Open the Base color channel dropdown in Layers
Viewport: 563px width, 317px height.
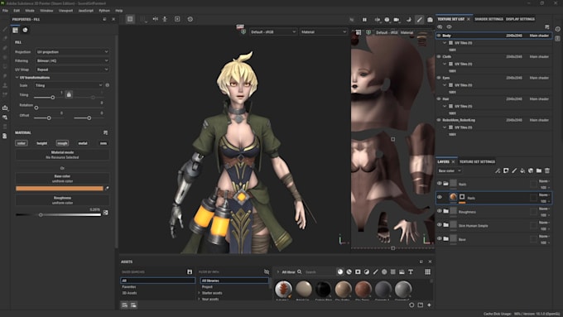pyautogui.click(x=450, y=171)
